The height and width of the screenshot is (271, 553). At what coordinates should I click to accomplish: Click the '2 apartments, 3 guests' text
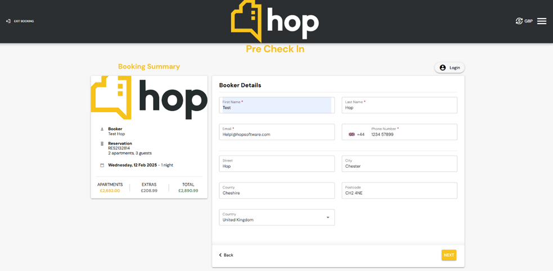point(130,153)
